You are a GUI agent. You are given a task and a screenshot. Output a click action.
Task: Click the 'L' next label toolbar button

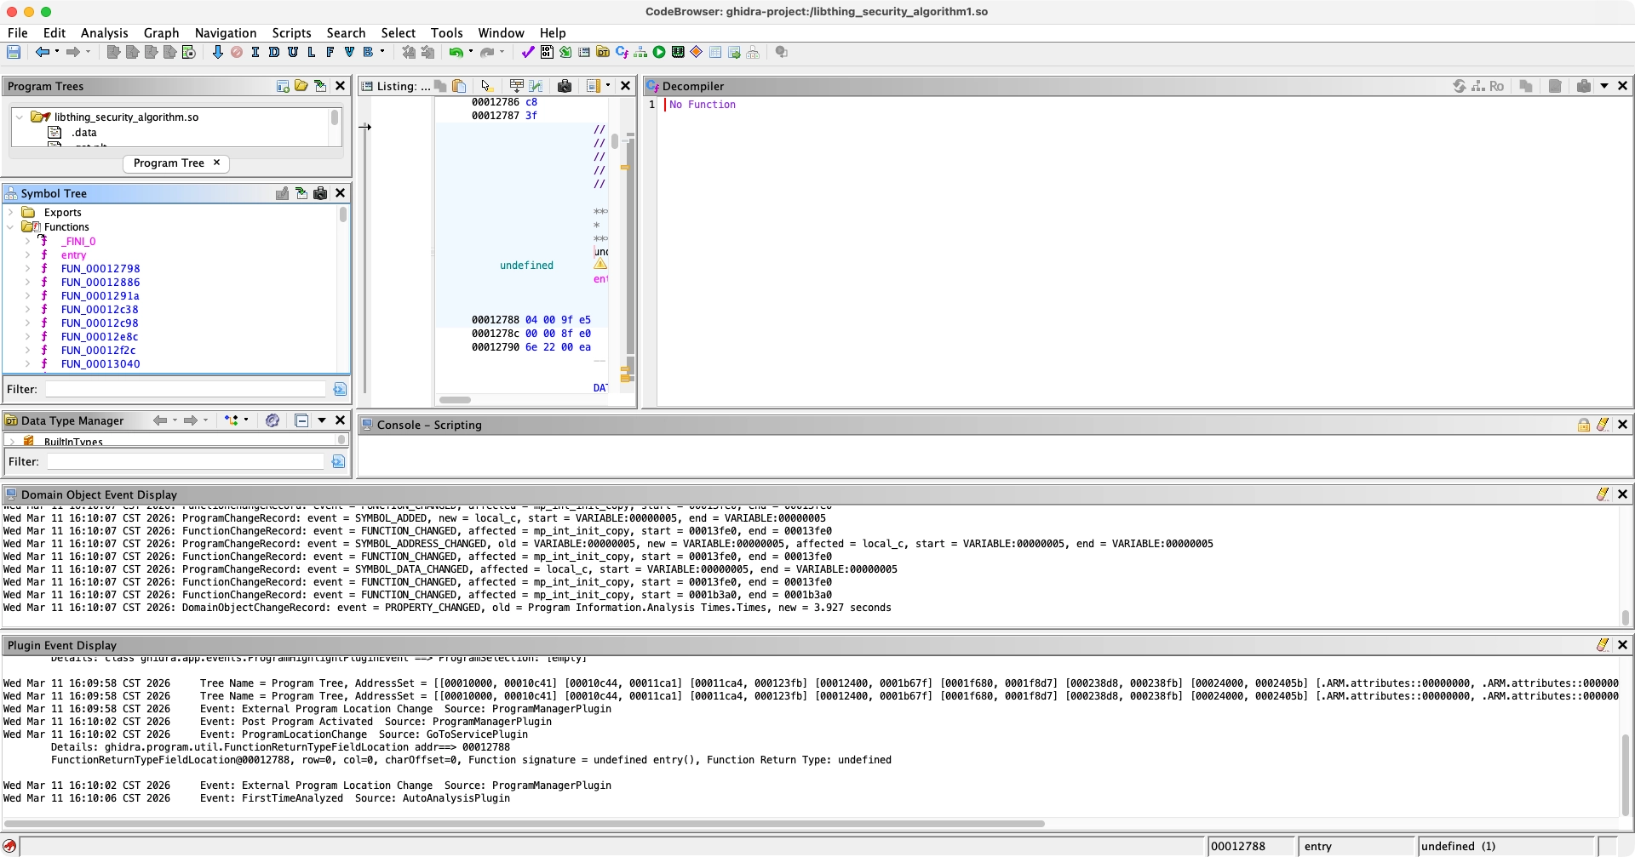coord(312,52)
